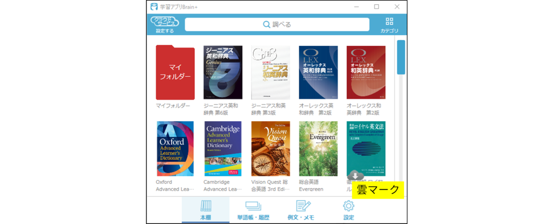Open the Oxford Advanced Learner's Dictionary cover
This screenshot has height=224, width=554.
click(x=175, y=149)
